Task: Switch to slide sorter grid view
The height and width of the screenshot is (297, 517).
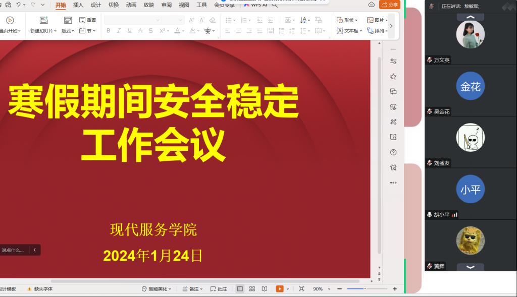Action: point(252,289)
